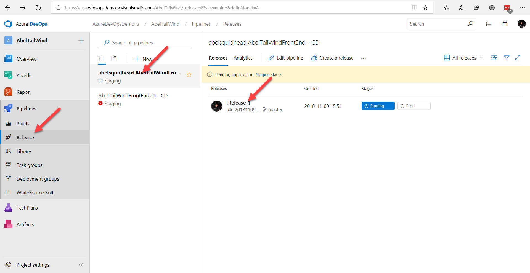530x273 pixels.
Task: Select the Releases tab
Action: pyautogui.click(x=218, y=58)
